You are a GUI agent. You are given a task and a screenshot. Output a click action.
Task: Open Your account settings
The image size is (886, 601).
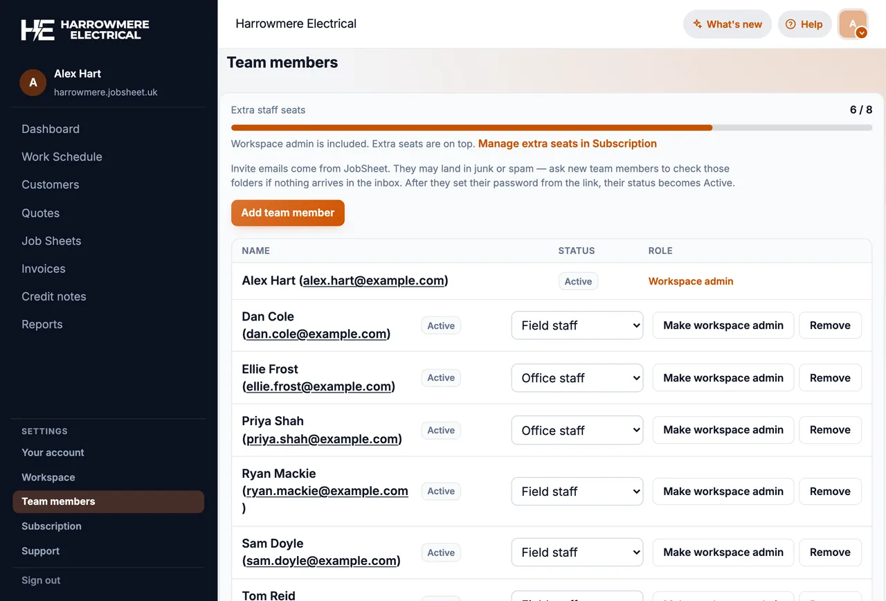click(x=53, y=452)
